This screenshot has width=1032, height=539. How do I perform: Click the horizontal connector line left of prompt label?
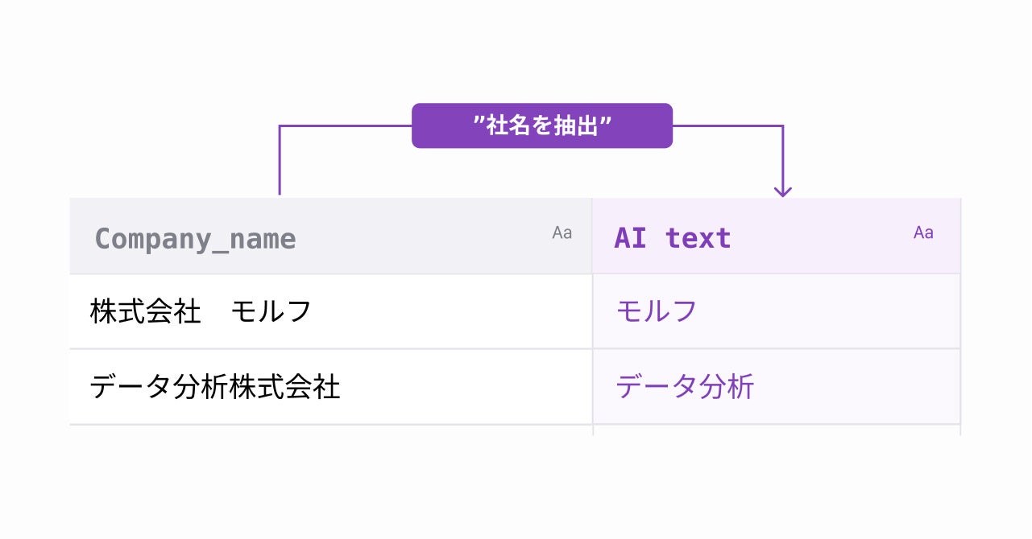[x=345, y=125]
